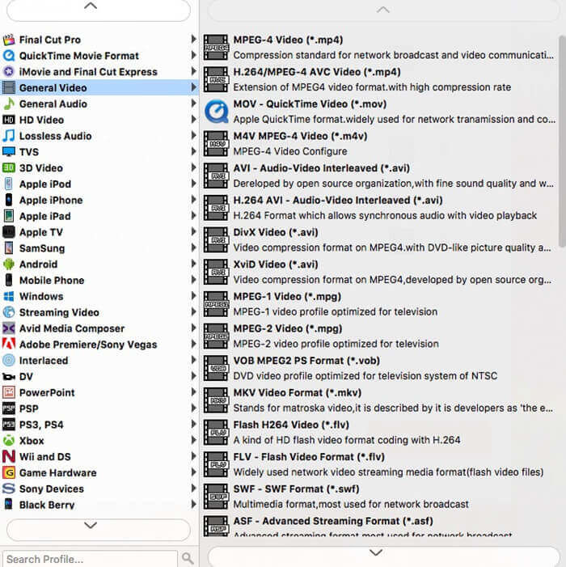Click the 3D Video green icon

click(9, 167)
